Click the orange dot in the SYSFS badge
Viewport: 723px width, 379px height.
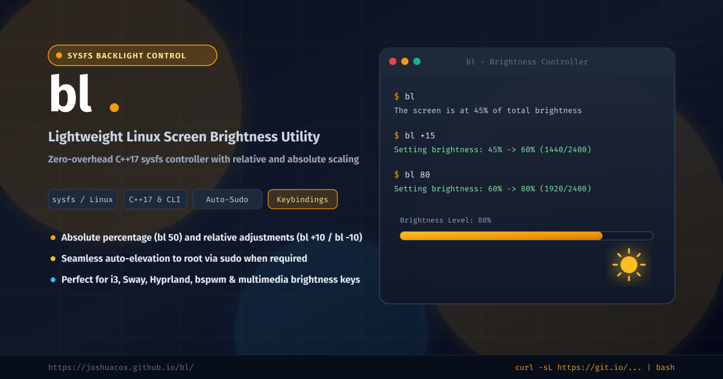coord(59,55)
